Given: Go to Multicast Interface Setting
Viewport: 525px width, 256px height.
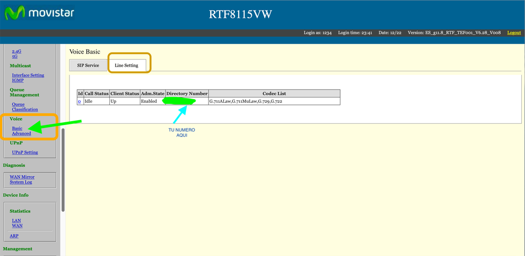Looking at the screenshot, I should pos(28,75).
